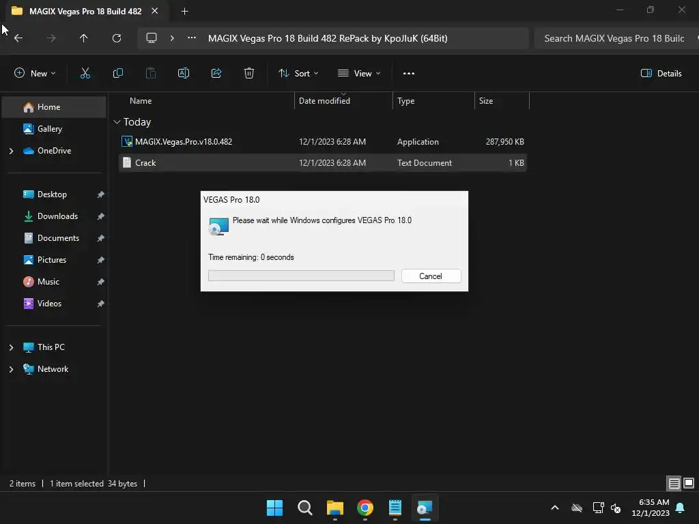Viewport: 699px width, 524px height.
Task: Click the OneDrive sync tray icon
Action: pyautogui.click(x=577, y=508)
